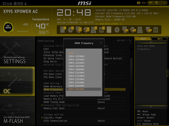Open the OC overclocking section
The width and height of the screenshot is (169, 126).
coord(17,81)
